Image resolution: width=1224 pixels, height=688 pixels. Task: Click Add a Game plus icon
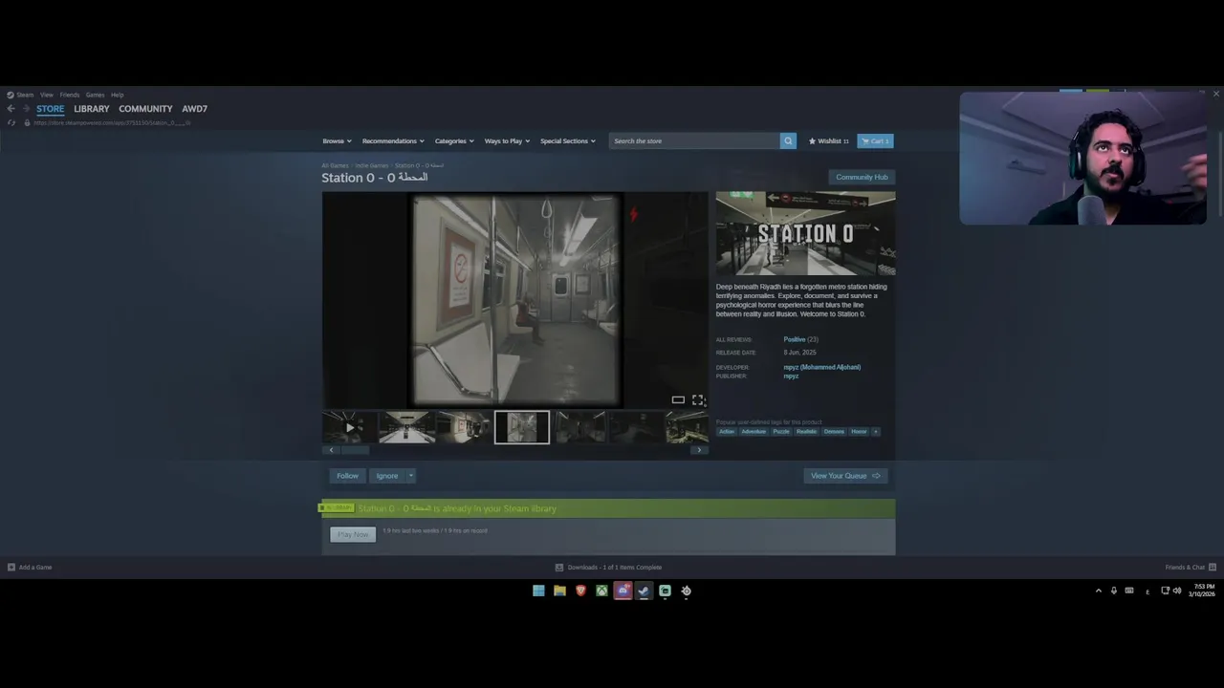coord(11,567)
